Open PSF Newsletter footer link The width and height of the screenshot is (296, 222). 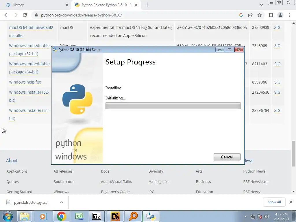[256, 182]
